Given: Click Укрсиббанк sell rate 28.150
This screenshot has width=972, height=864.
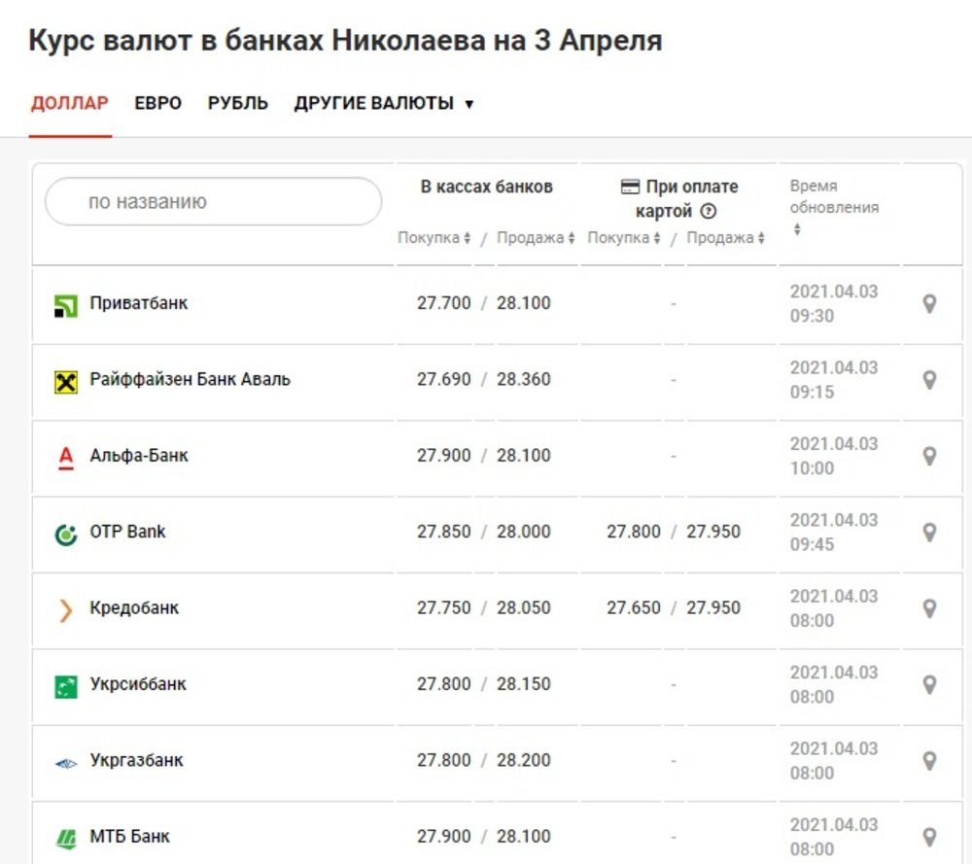Looking at the screenshot, I should pos(523,684).
